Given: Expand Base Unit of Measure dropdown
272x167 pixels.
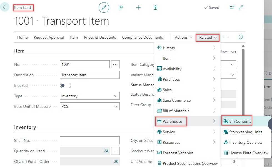Looking at the screenshot, I should [90, 106].
